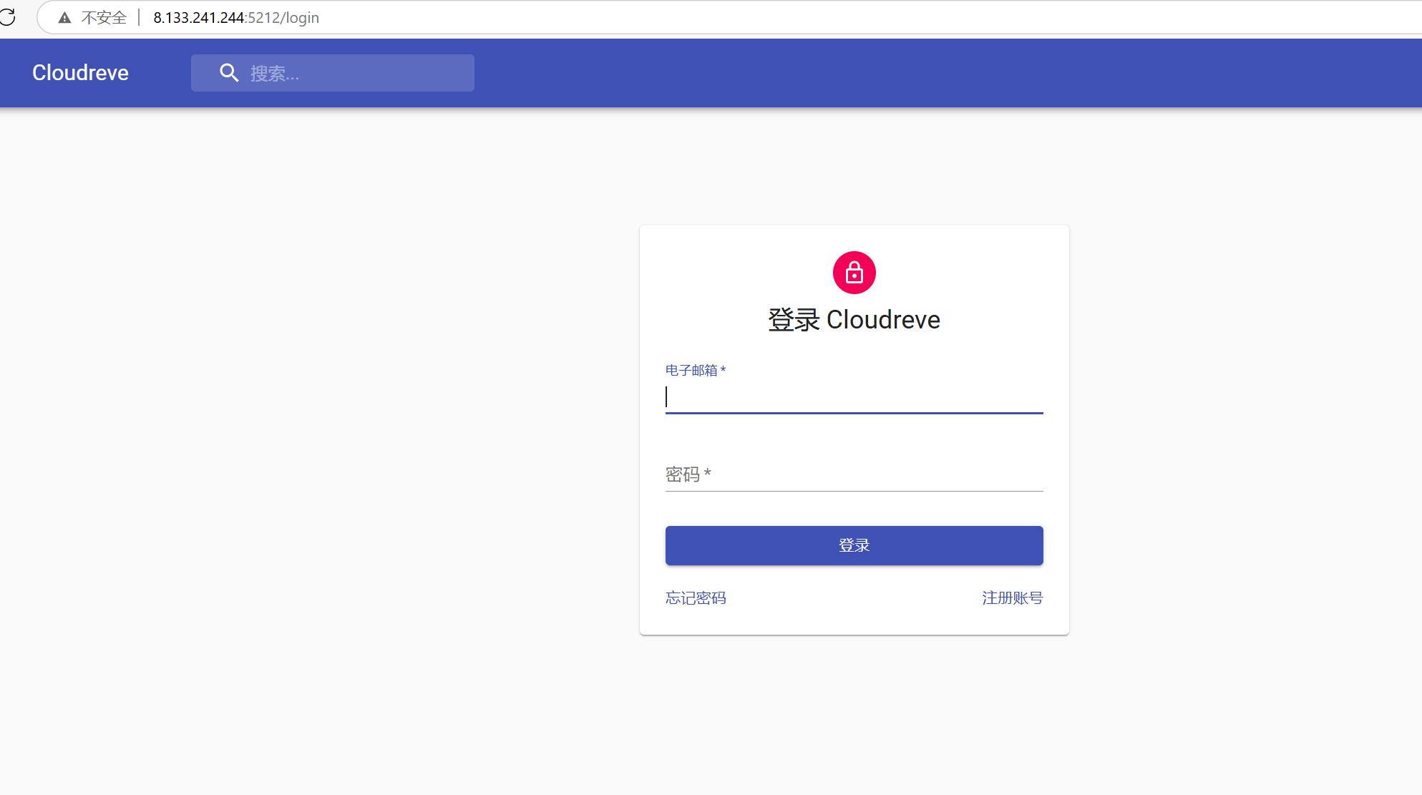Click the 8.133.241.244 address bar URL
The height and width of the screenshot is (795, 1422).
click(198, 18)
